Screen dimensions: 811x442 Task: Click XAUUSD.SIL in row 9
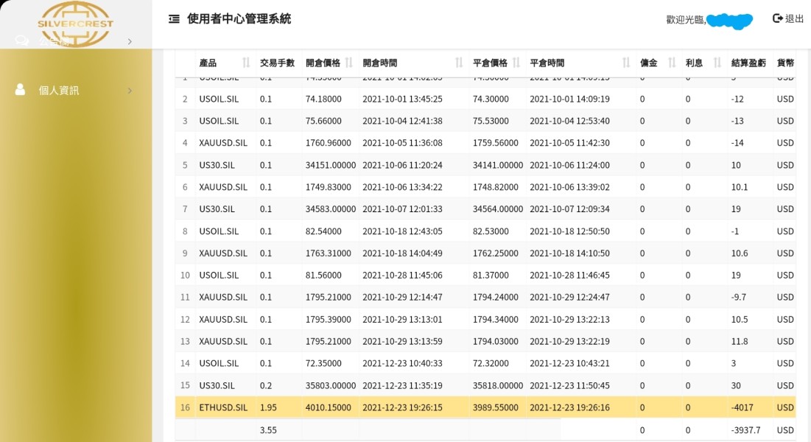223,253
